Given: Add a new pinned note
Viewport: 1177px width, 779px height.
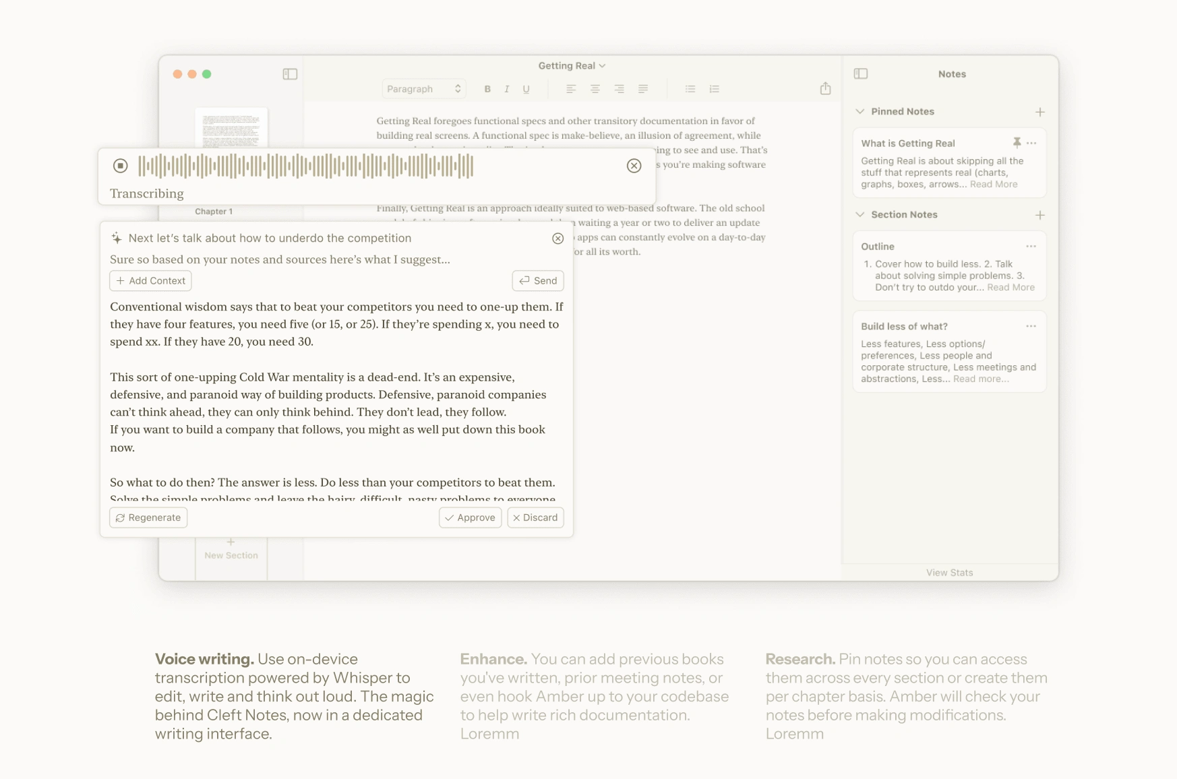Looking at the screenshot, I should coord(1039,112).
